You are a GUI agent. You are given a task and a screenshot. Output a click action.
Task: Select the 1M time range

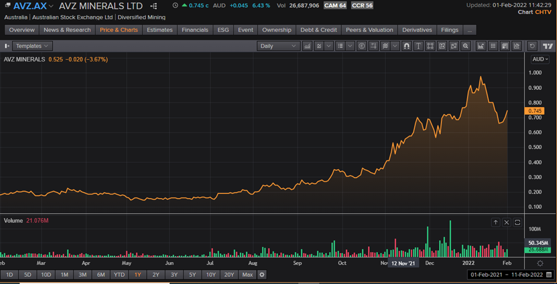tap(65, 275)
